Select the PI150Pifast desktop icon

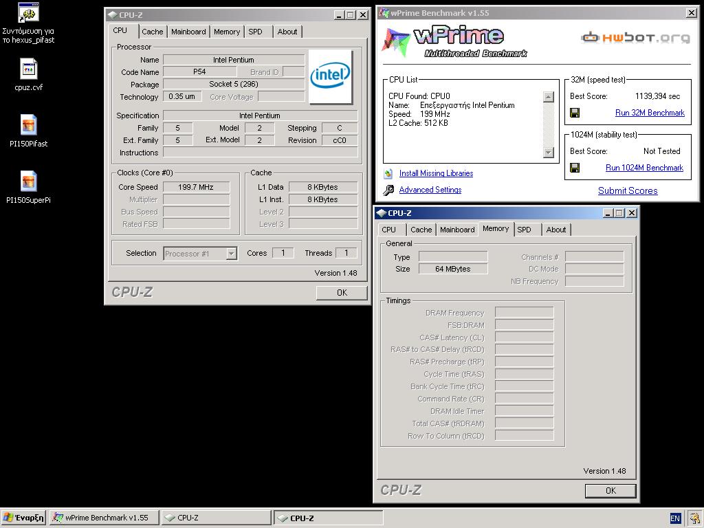[x=28, y=125]
